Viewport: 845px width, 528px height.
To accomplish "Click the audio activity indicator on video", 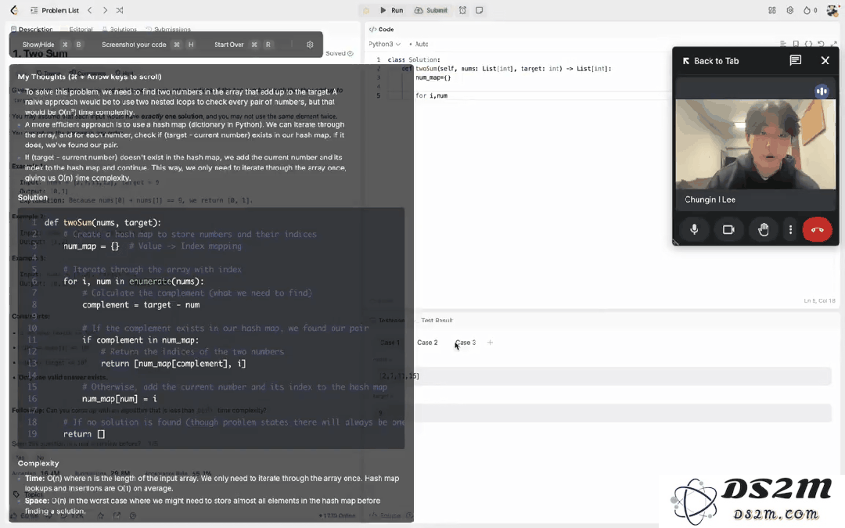I will click(x=822, y=91).
